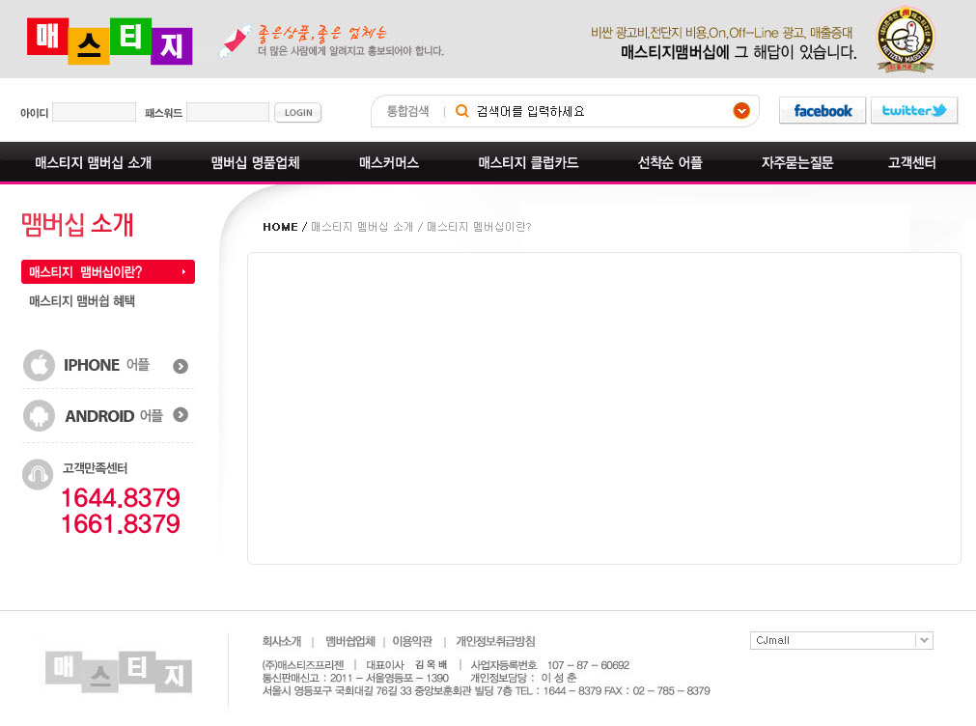976x726 pixels.
Task: Click 매스티지 맴버십 소개 breadcrumb
Action: click(x=362, y=227)
